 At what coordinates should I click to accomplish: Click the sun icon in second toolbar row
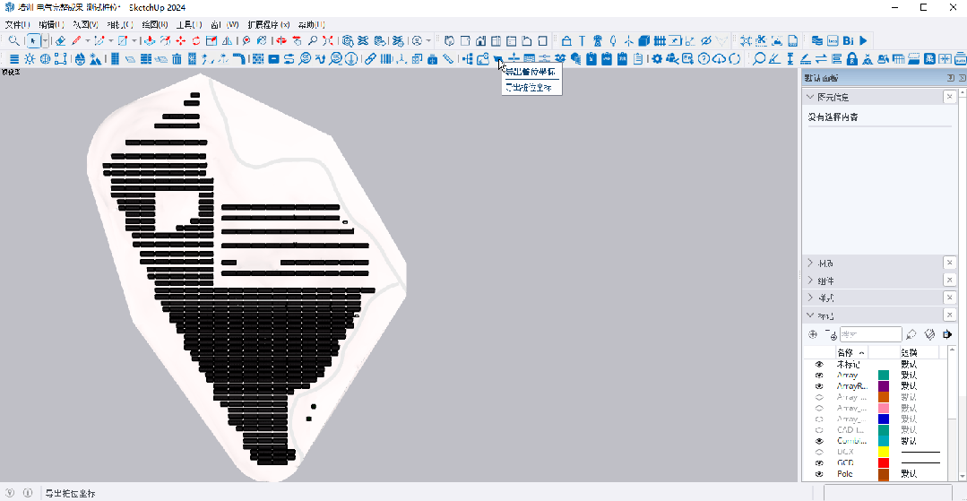coord(30,59)
